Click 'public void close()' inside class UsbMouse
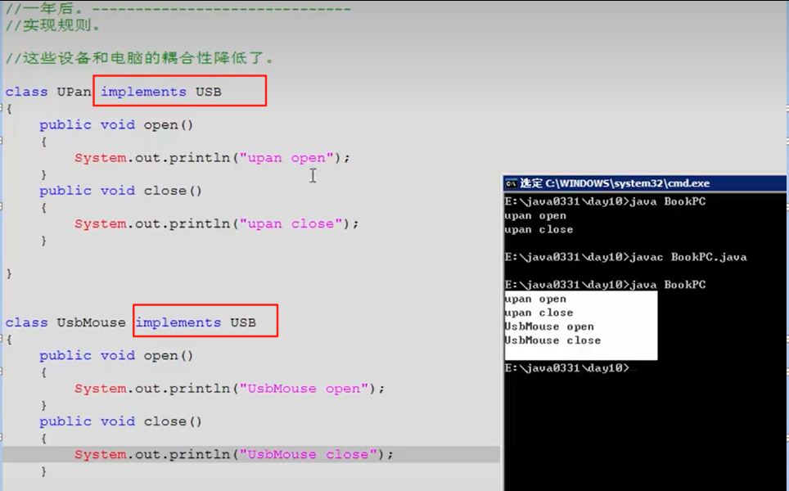 pyautogui.click(x=121, y=421)
